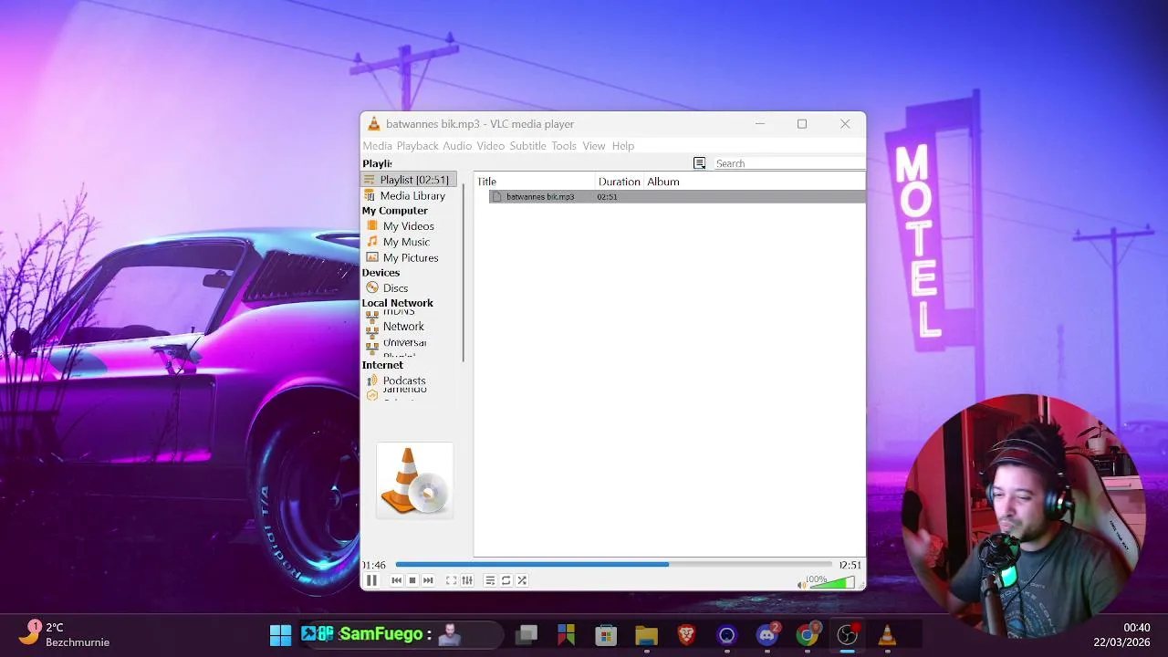The width and height of the screenshot is (1168, 657).
Task: Open Microsoft Store from taskbar
Action: pos(606,634)
